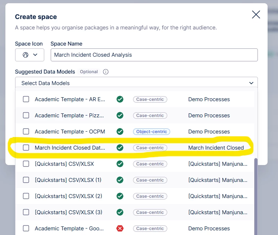Click Case-centric badge on Academic Template - AR E... row
The height and width of the screenshot is (235, 278).
click(150, 99)
